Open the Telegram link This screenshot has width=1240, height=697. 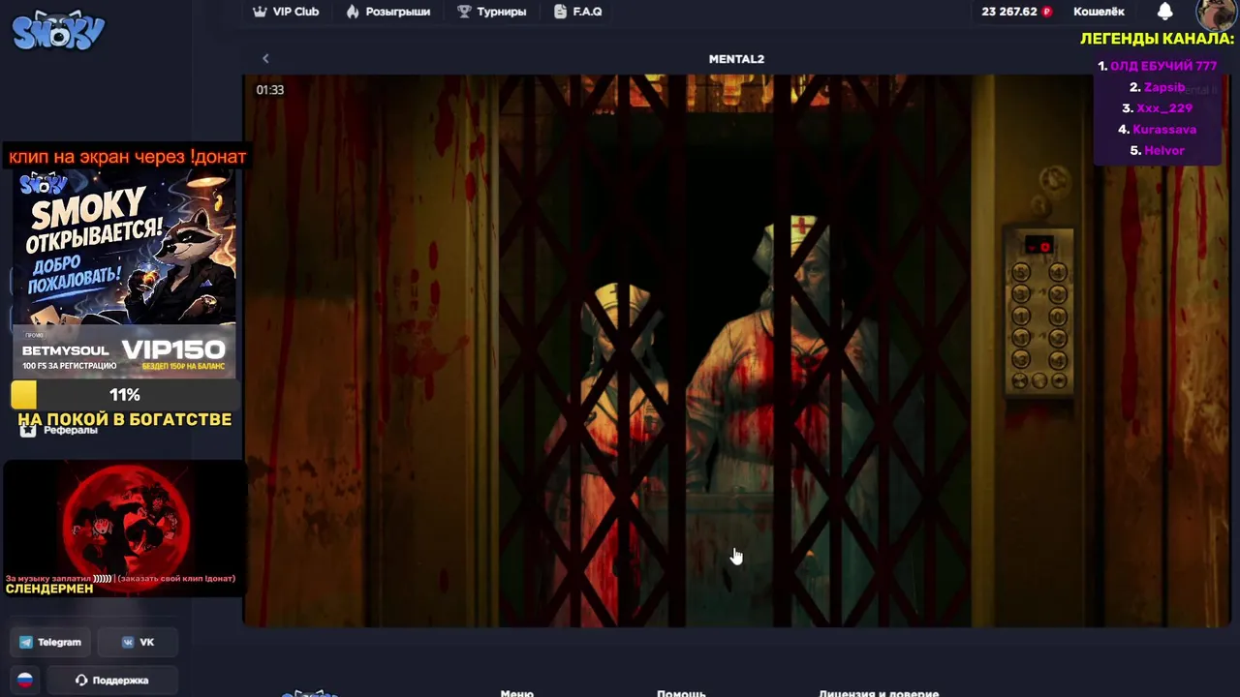50,642
